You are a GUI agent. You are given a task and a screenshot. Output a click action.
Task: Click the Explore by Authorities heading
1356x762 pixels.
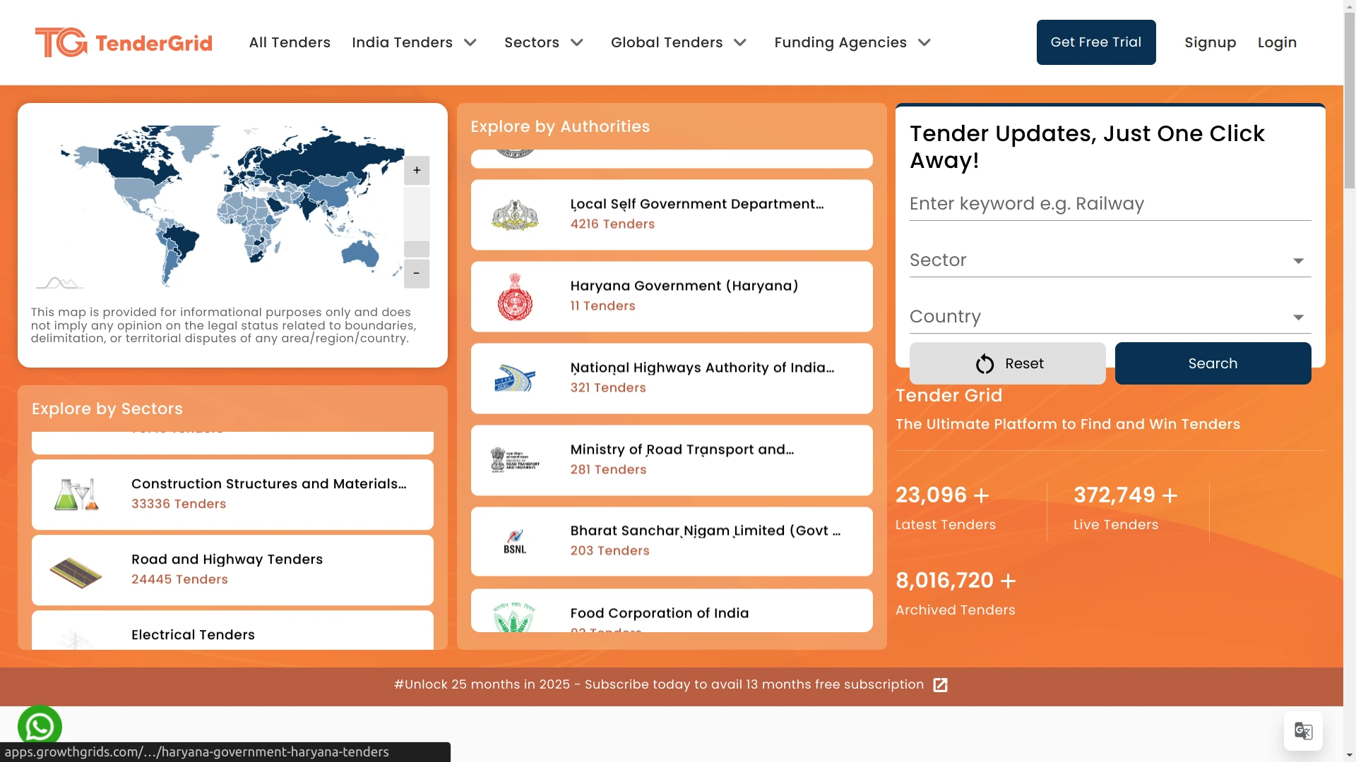point(560,126)
